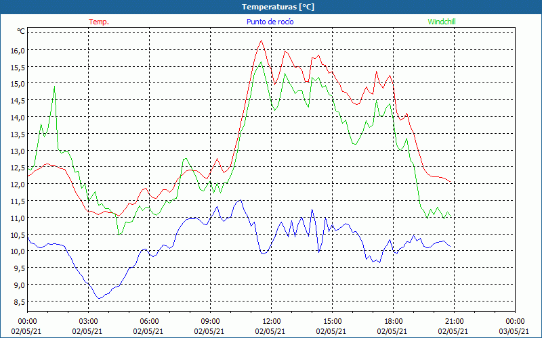This screenshot has height=338, width=542.
Task: Click the 10,0 y-axis value
Action: [x=18, y=251]
